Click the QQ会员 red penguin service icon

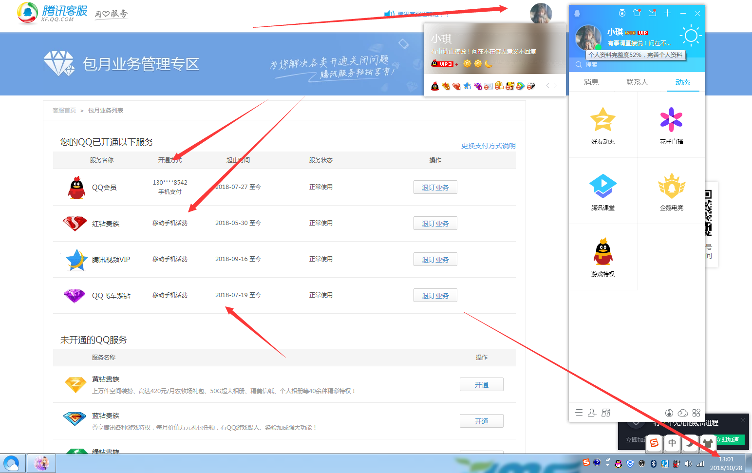point(76,188)
